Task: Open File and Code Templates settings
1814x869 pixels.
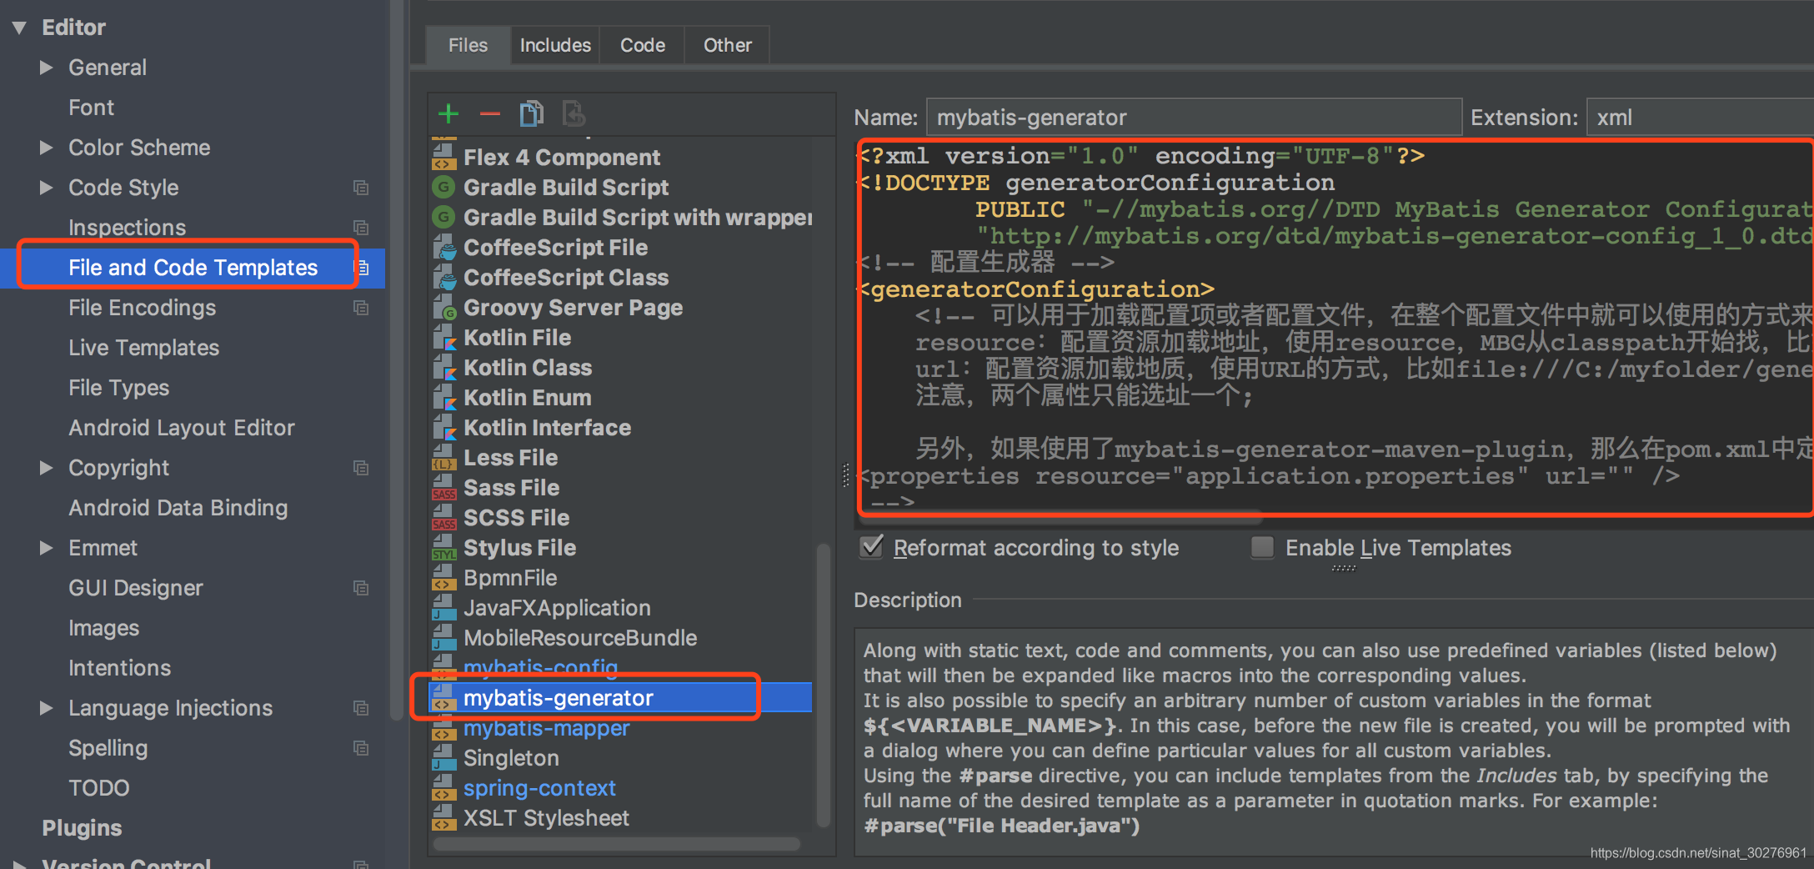Action: pyautogui.click(x=193, y=268)
